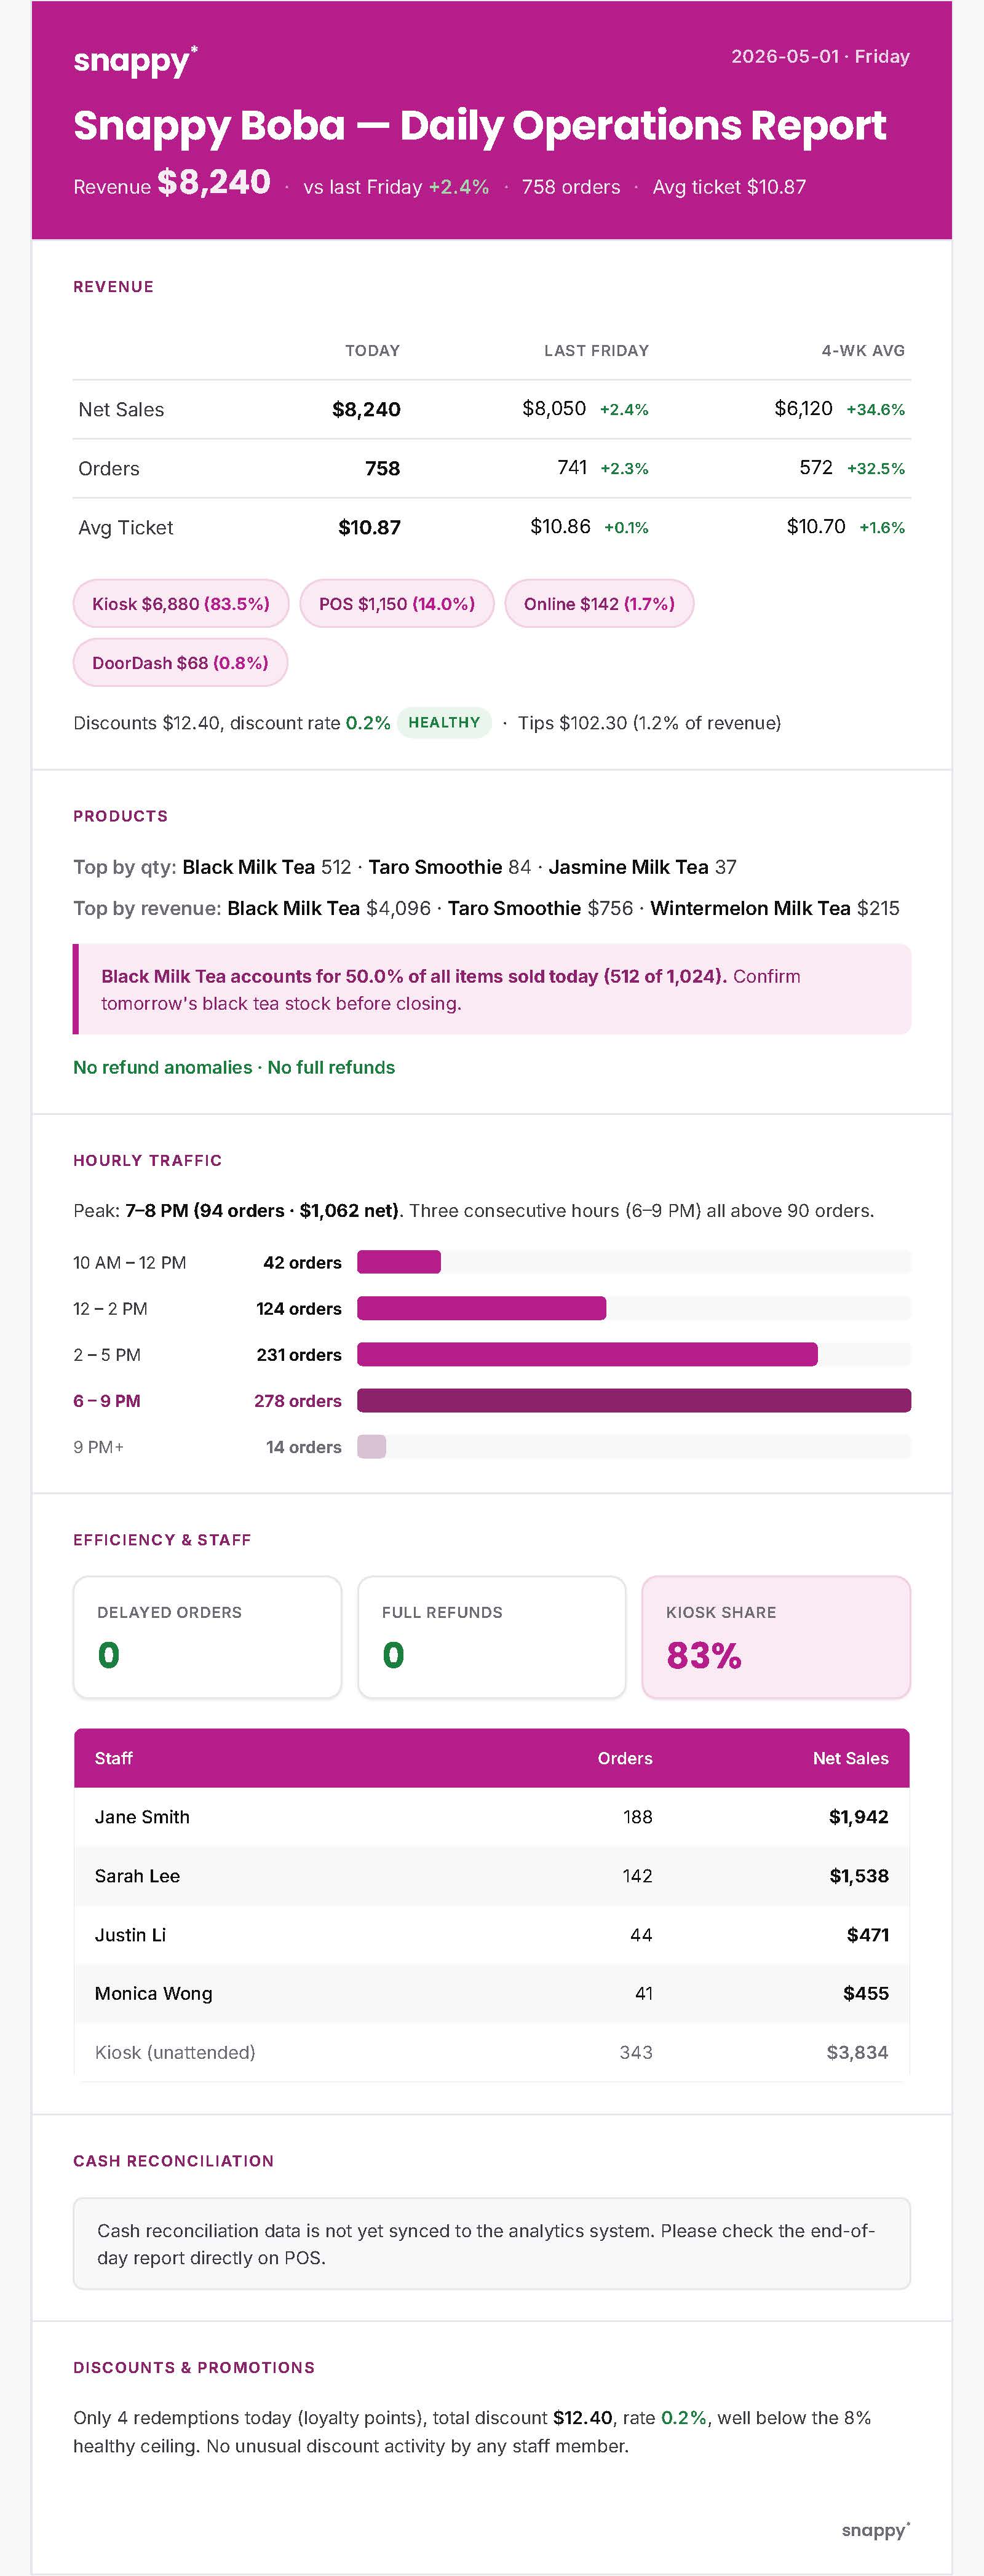Click the 6–9 PM traffic bar
Screen dimensions: 984x2576
coord(634,1400)
